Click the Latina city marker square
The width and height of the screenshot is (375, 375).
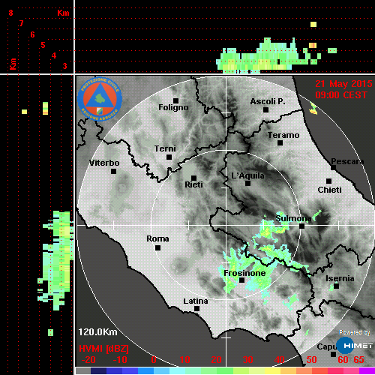click(197, 309)
